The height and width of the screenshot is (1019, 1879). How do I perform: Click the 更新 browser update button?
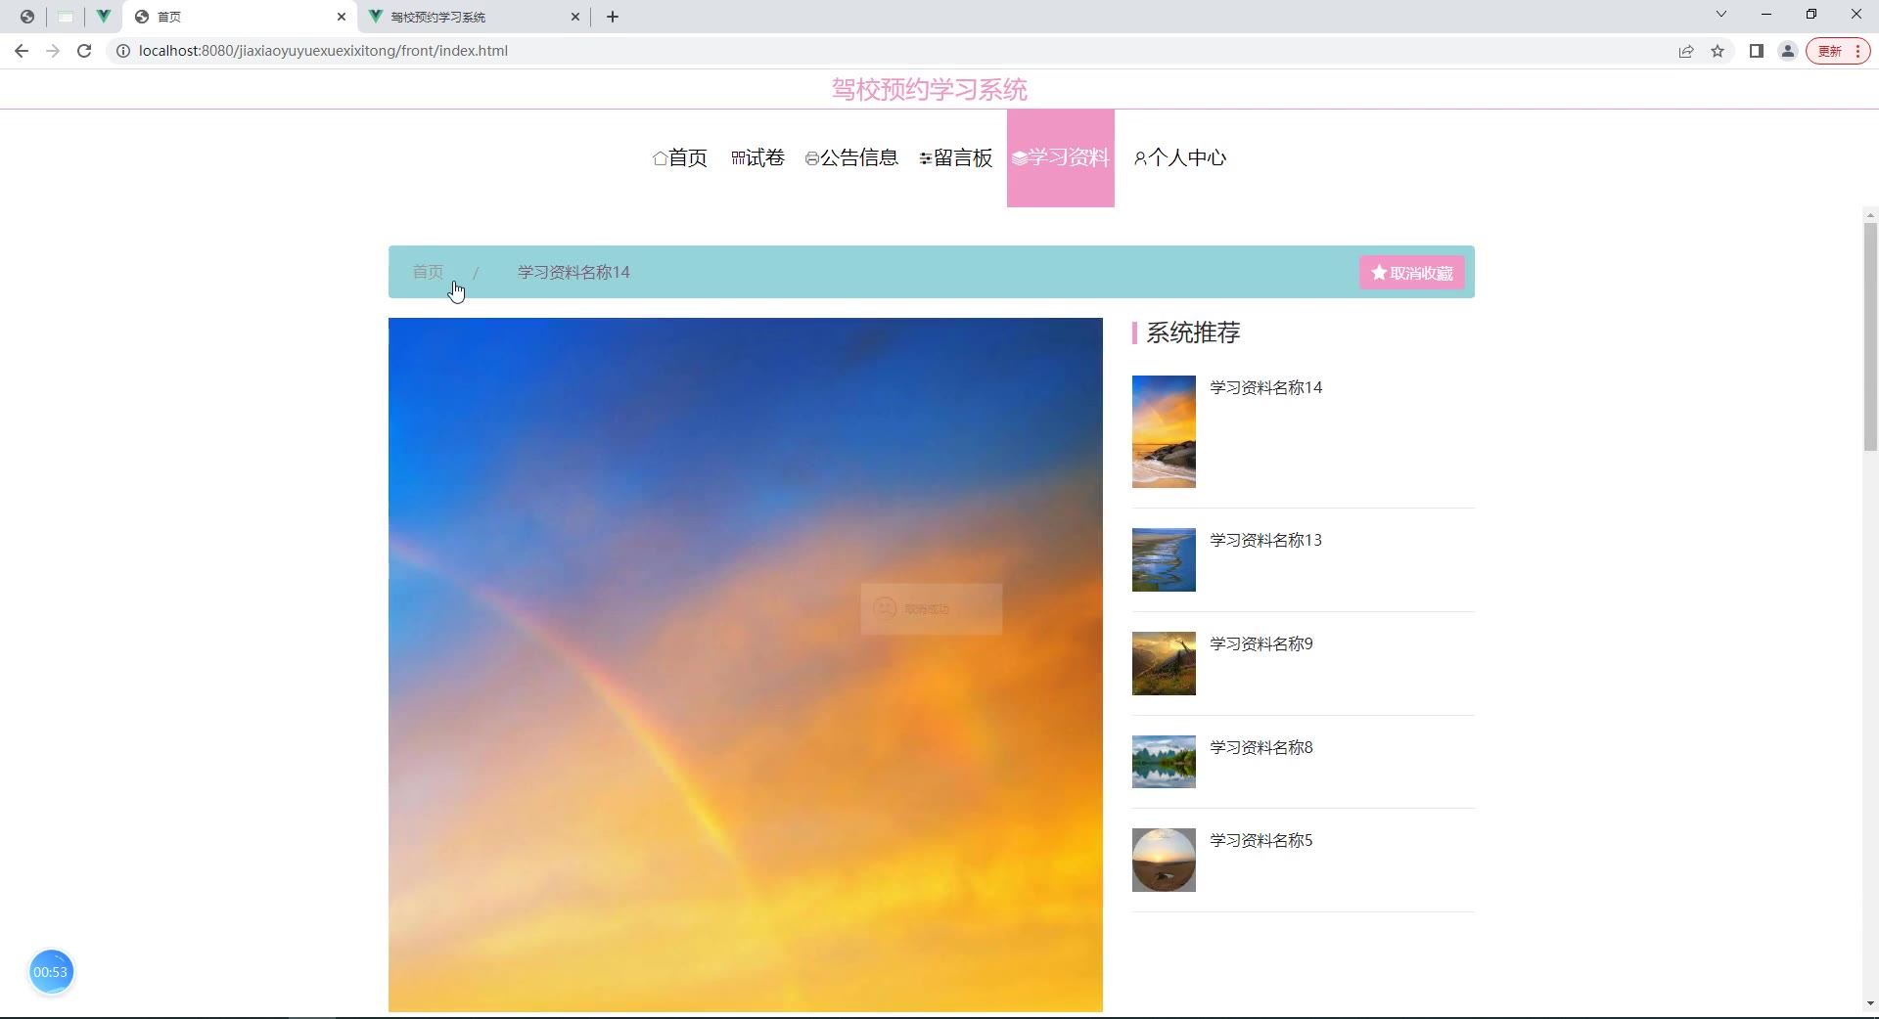[x=1838, y=51]
